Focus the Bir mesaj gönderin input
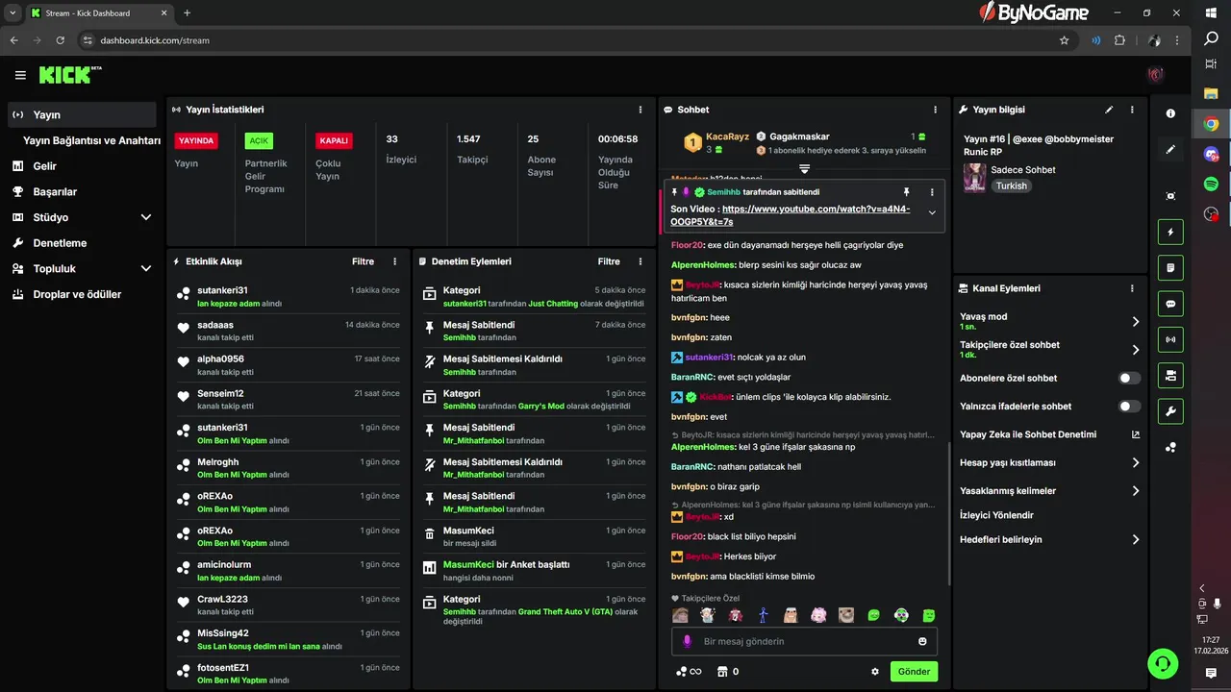This screenshot has height=692, width=1231. pos(804,641)
